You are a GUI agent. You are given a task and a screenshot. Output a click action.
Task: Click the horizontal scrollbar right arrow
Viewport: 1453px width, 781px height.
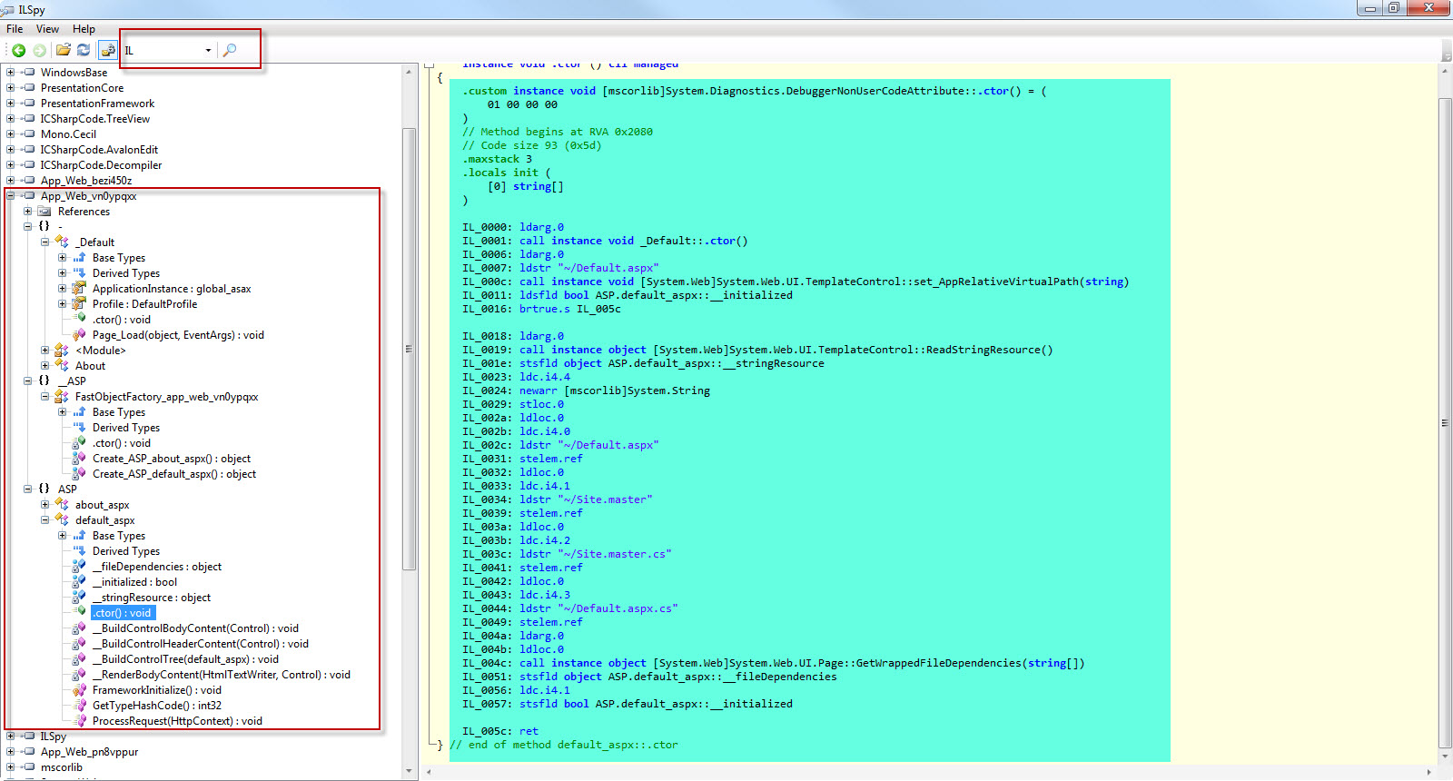point(1428,772)
